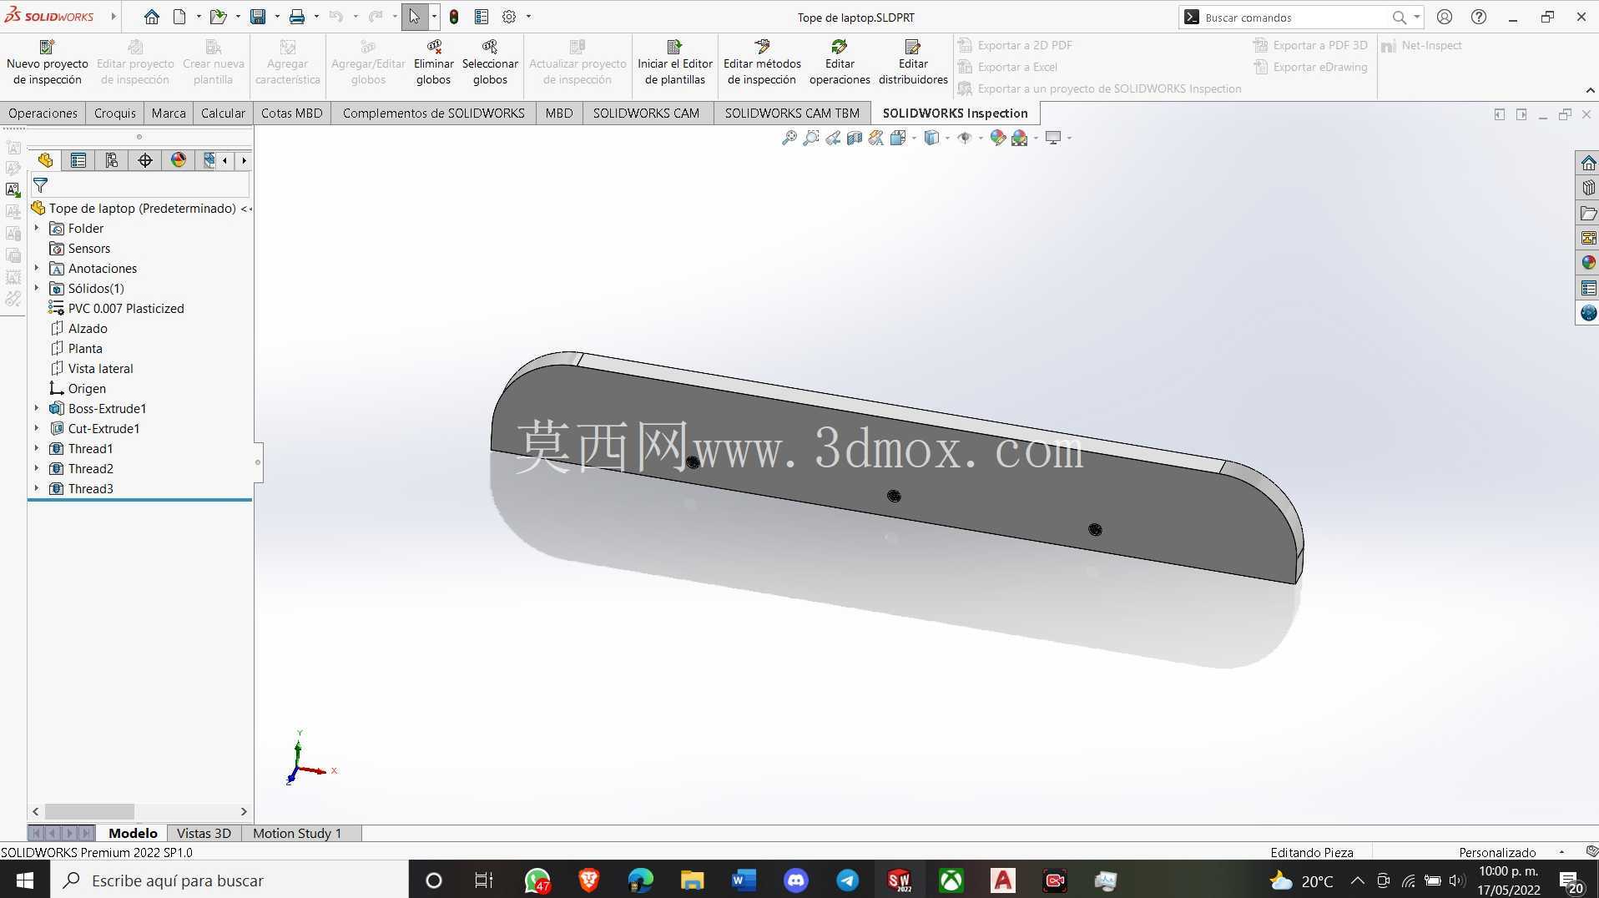Screen dimensions: 1599x898
Task: Open the Windows Start menu
Action: click(x=25, y=880)
